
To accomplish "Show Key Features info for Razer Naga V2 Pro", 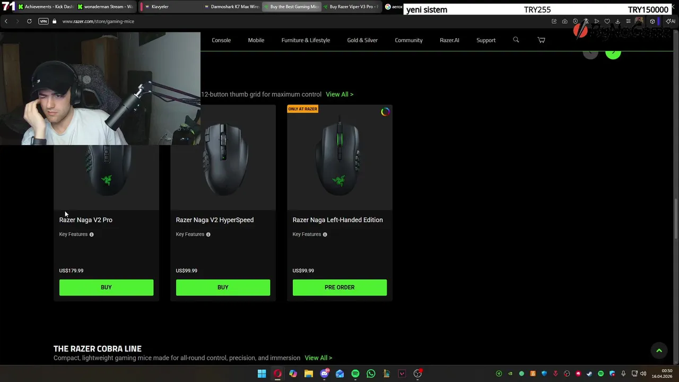I will (x=91, y=235).
